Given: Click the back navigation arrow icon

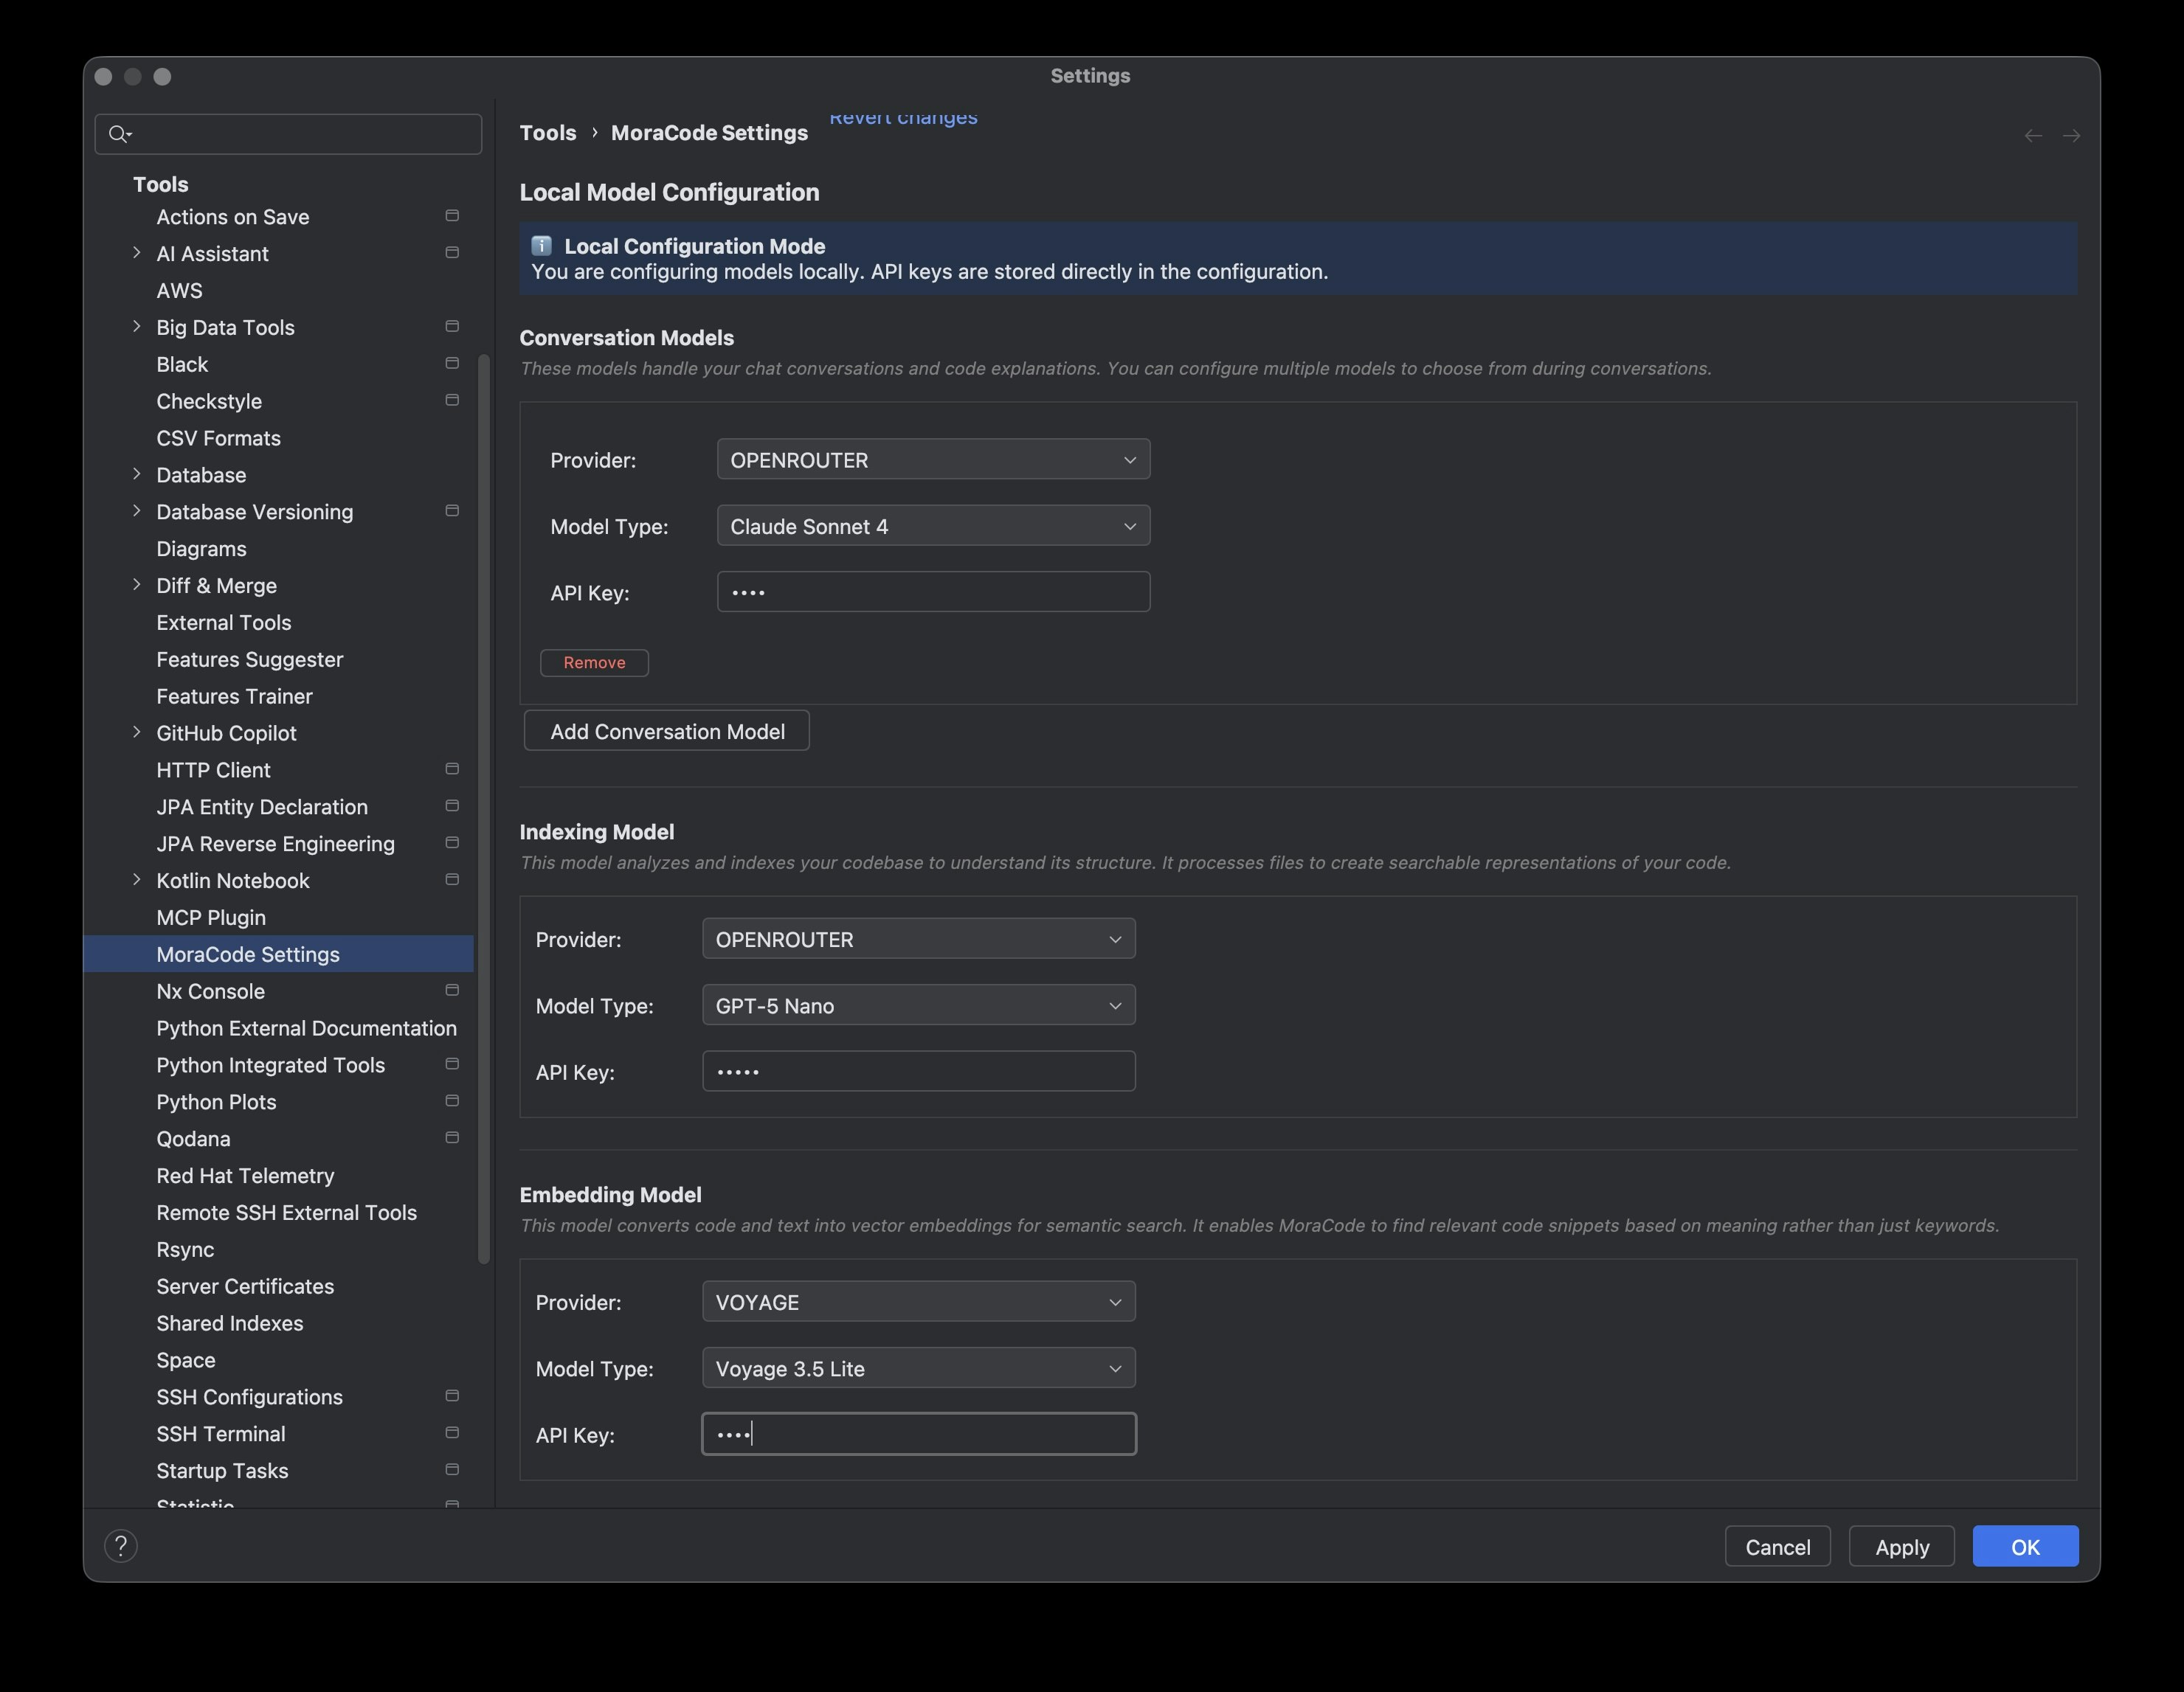Looking at the screenshot, I should click(x=2033, y=136).
